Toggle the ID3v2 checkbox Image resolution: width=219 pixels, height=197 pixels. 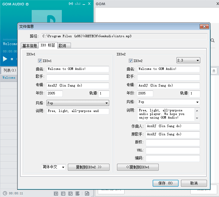pyautogui.click(x=131, y=61)
